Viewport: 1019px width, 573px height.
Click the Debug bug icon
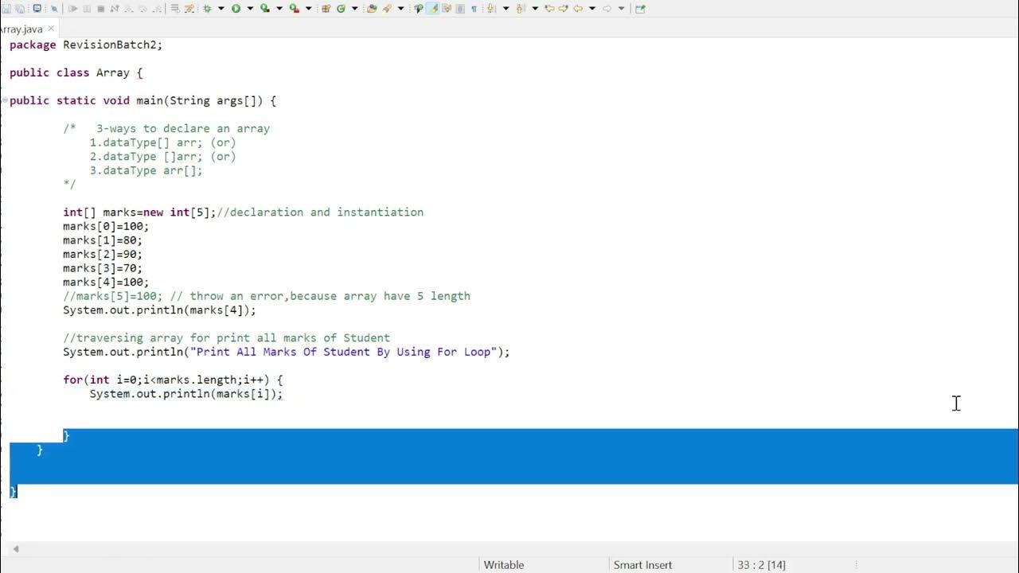(207, 9)
